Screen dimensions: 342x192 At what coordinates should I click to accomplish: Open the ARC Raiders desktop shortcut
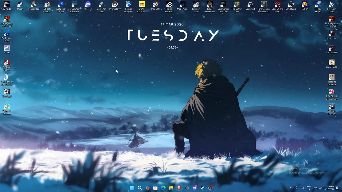[7, 6]
